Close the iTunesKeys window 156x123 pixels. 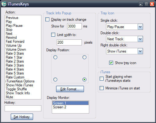coord(152,4)
